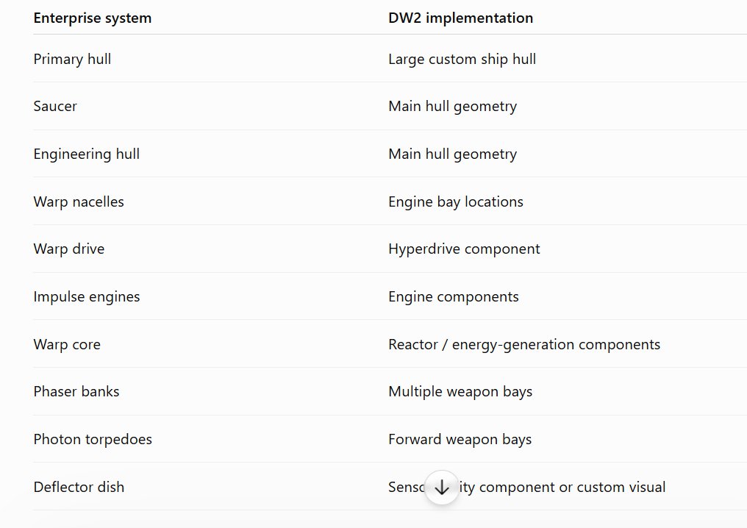Select the Deflector dish text

tap(79, 487)
